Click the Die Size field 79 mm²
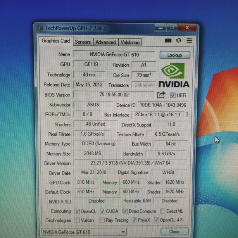 click(144, 75)
